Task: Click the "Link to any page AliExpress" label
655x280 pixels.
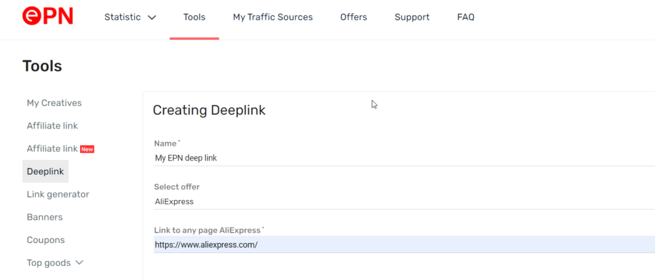Action: (208, 230)
